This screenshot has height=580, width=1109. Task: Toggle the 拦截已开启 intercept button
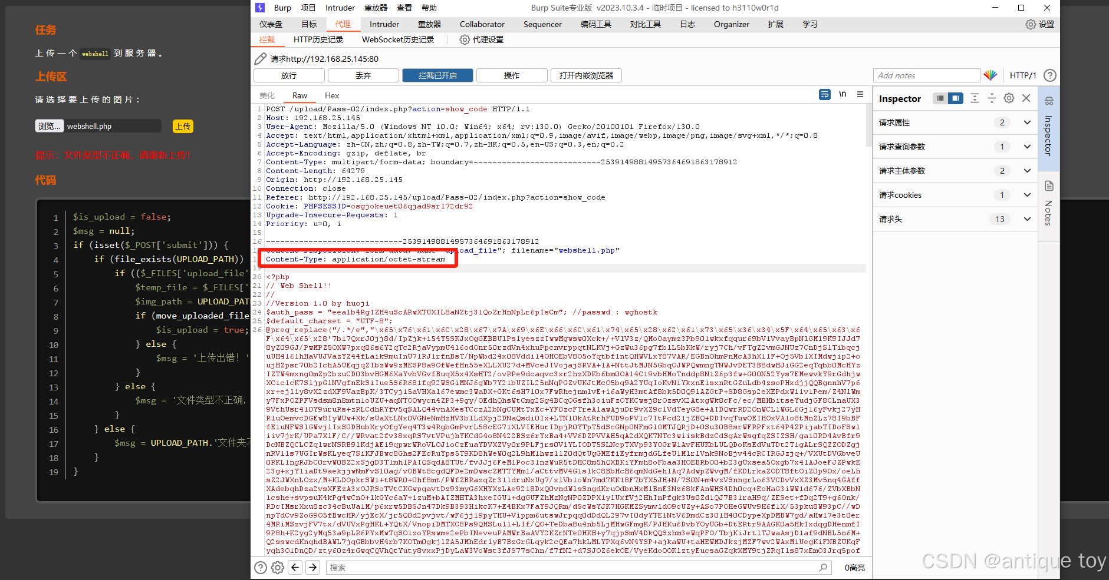[x=437, y=75]
